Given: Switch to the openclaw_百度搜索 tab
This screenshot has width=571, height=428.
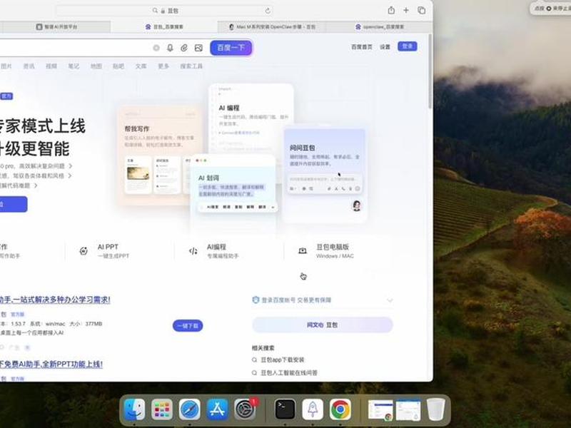Looking at the screenshot, I should (x=379, y=26).
